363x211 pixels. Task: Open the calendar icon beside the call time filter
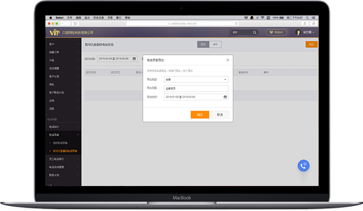(134, 59)
